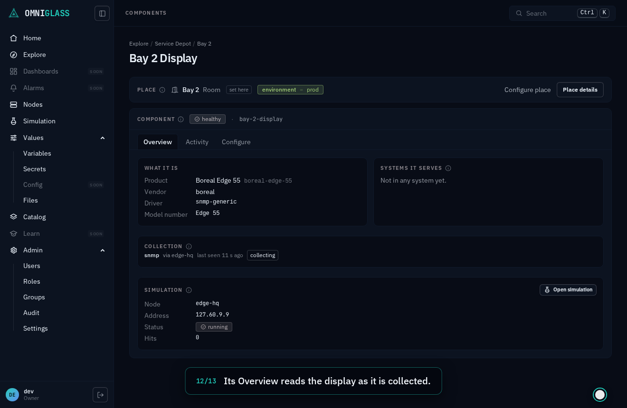This screenshot has height=408, width=627.
Task: Click the Admin gear icon
Action: click(x=14, y=250)
